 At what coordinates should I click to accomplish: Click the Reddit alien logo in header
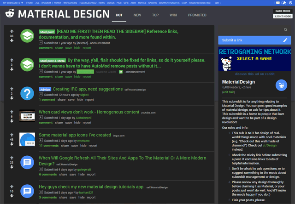(10, 14)
